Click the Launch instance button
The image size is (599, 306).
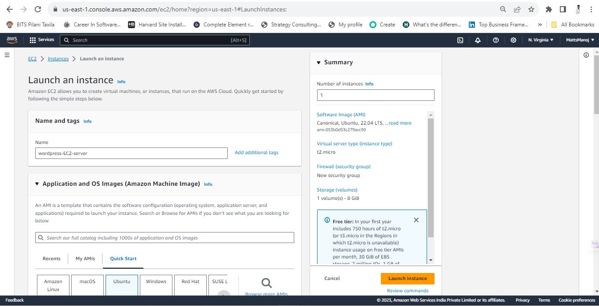pos(407,278)
